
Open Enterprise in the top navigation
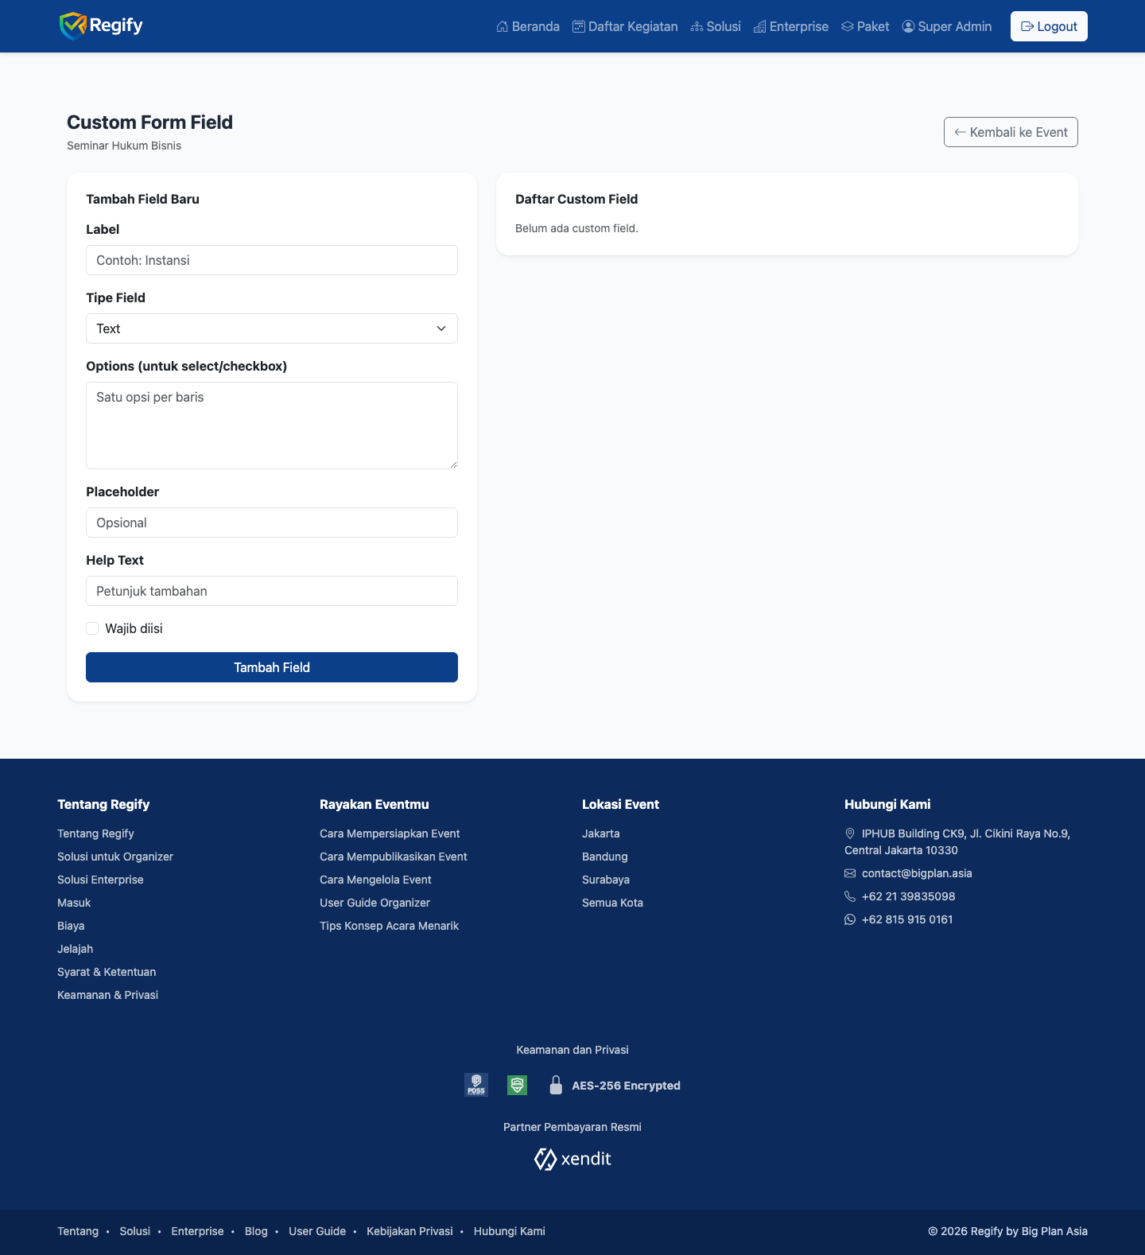click(791, 26)
